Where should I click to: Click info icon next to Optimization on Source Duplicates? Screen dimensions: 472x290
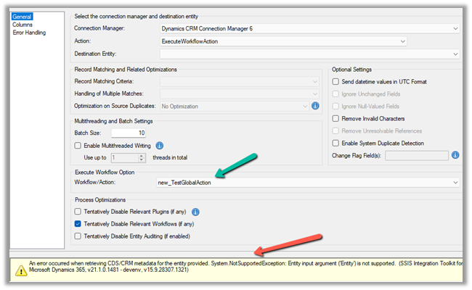[x=315, y=106]
